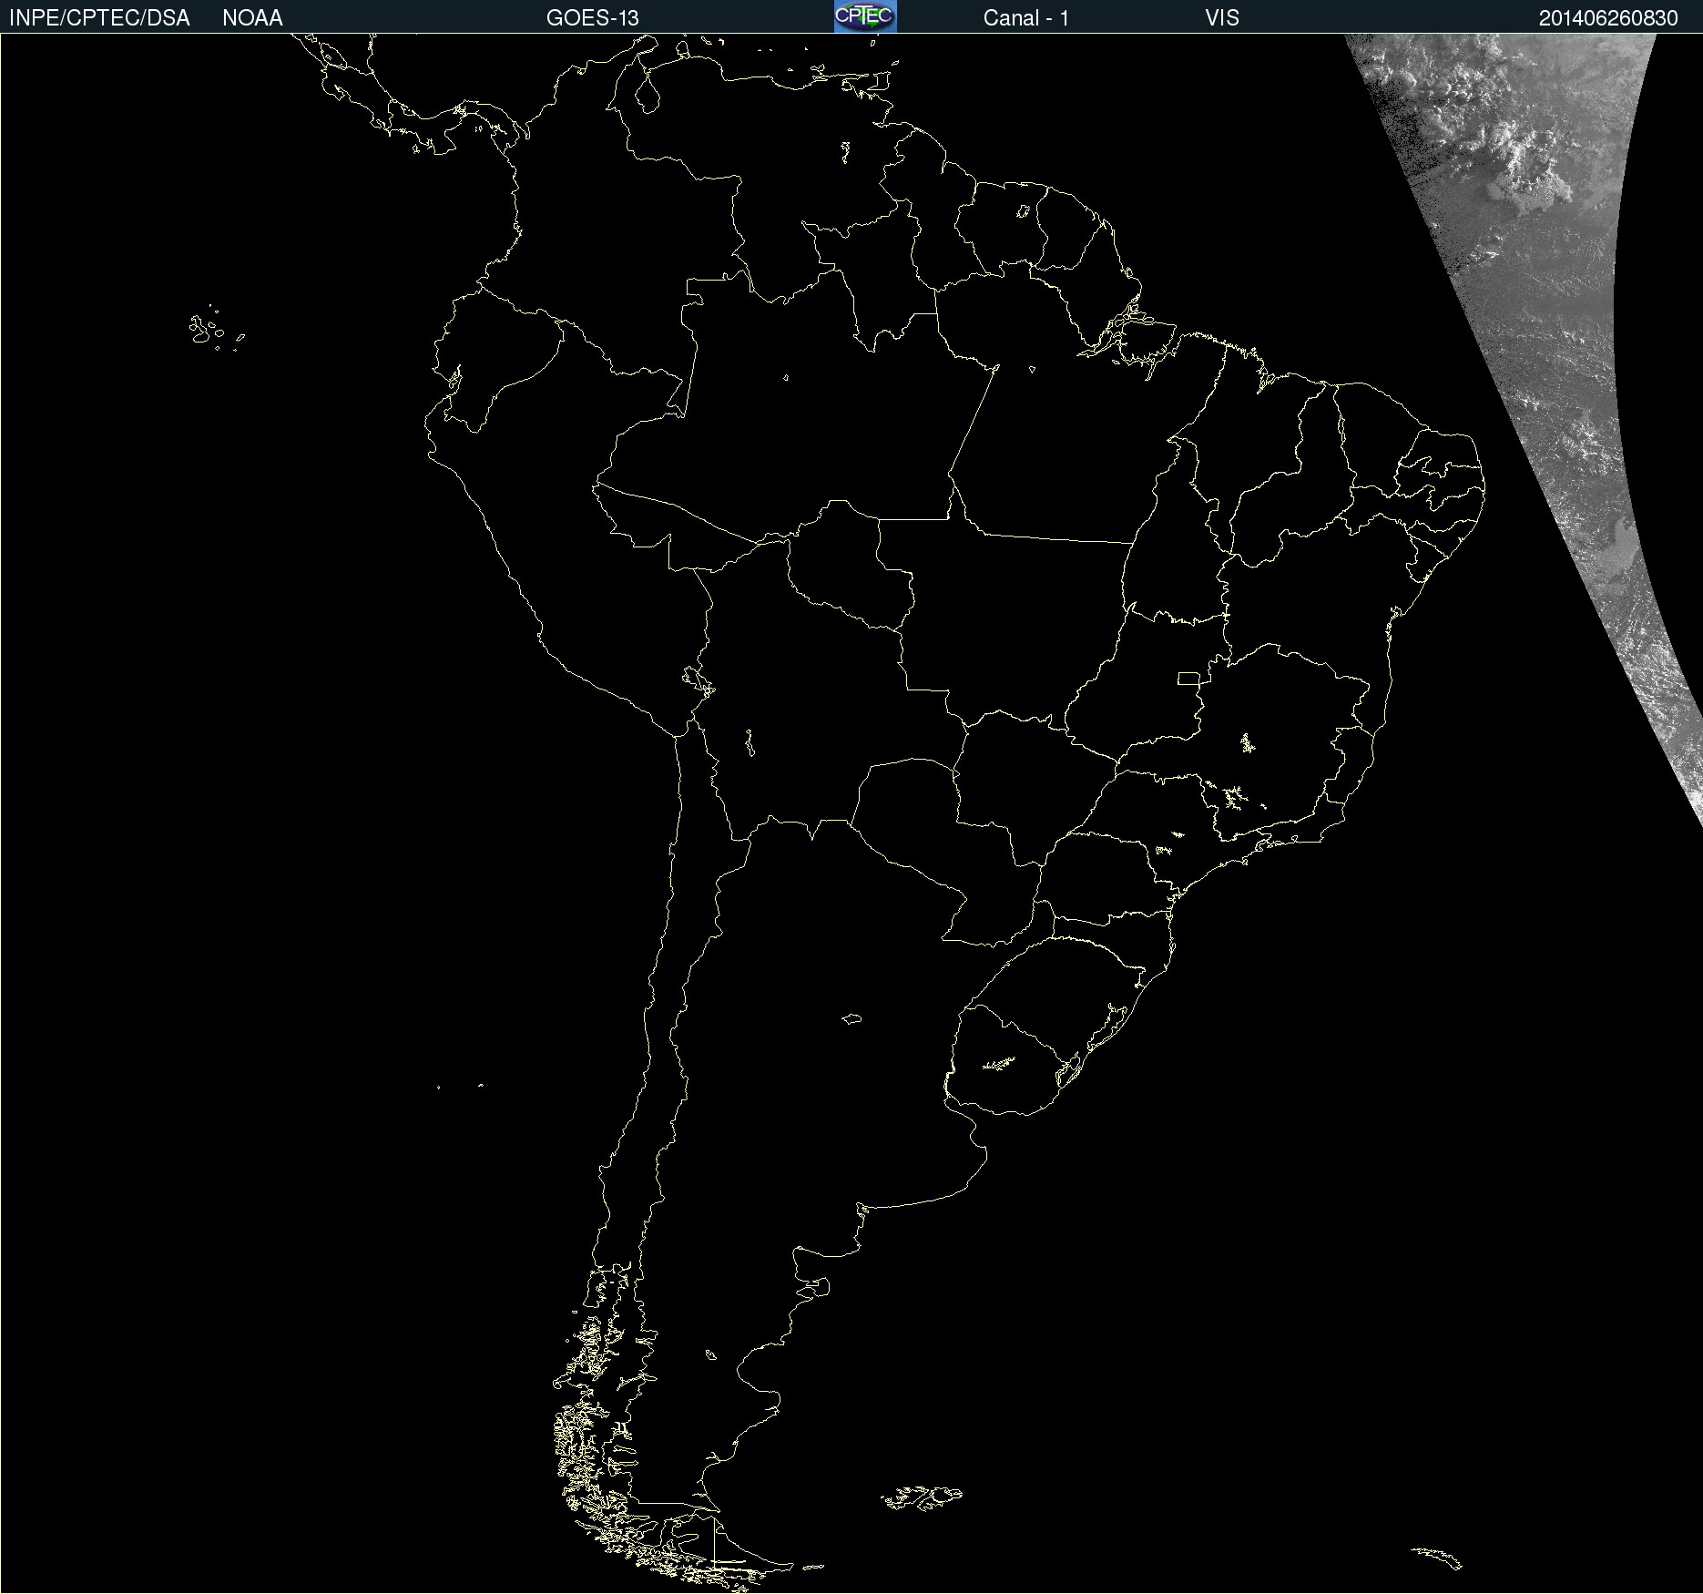Click the GOES-13 satellite name
This screenshot has width=1703, height=1594.
pos(593,18)
